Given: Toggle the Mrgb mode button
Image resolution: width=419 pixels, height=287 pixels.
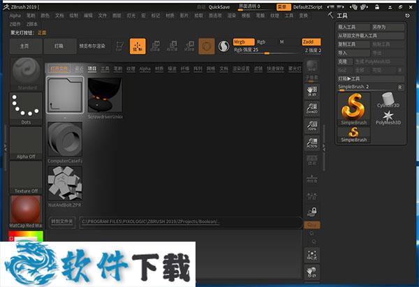Looking at the screenshot, I should [244, 42].
